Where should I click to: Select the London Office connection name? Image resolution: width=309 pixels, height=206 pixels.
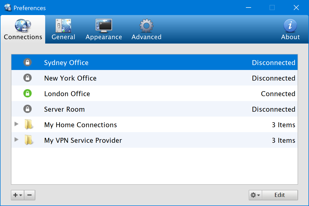click(67, 94)
